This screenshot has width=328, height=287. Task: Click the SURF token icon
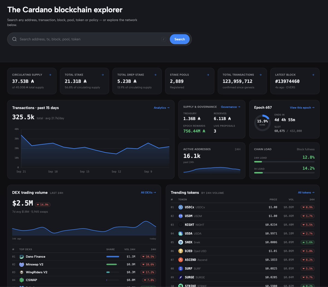181,269
